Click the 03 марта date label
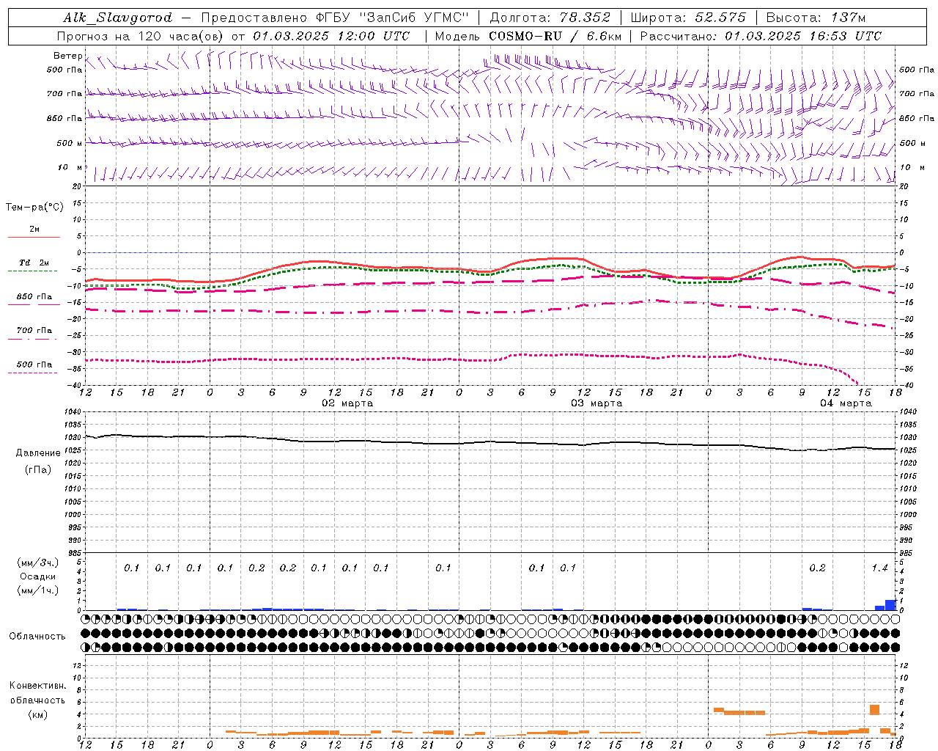The width and height of the screenshot is (938, 751). point(597,403)
